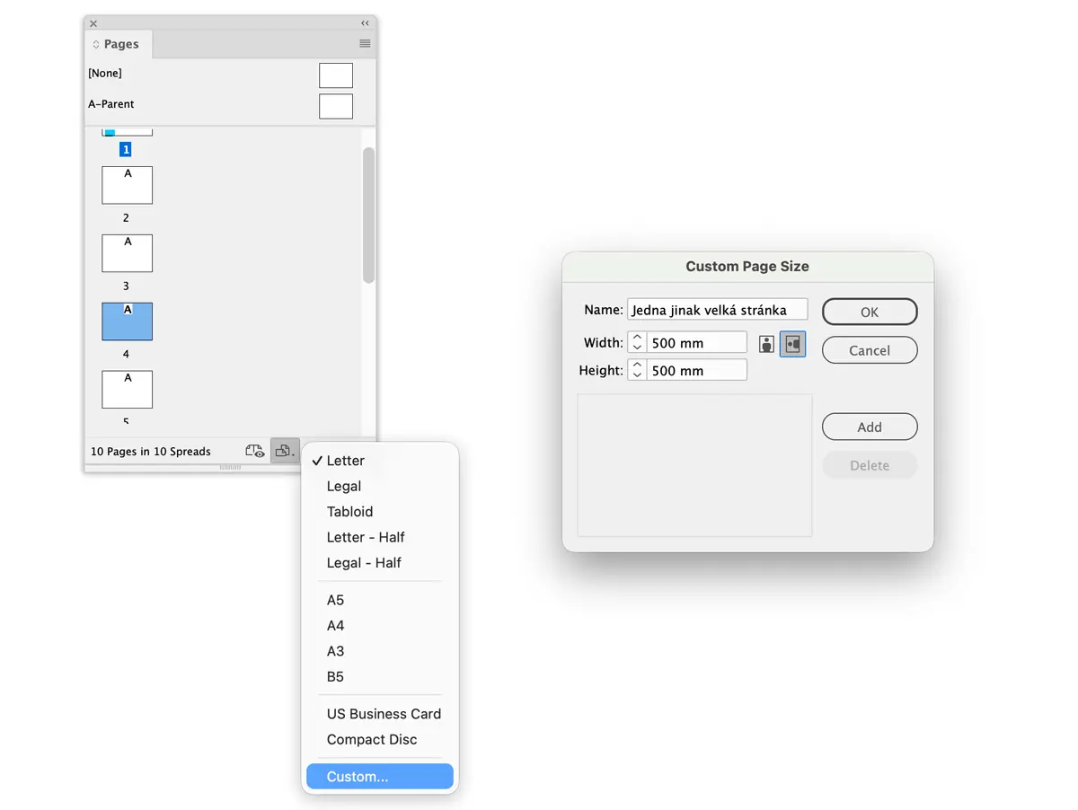Viewport: 1078px width, 810px height.
Task: Select portrait orientation icon
Action: pyautogui.click(x=766, y=344)
